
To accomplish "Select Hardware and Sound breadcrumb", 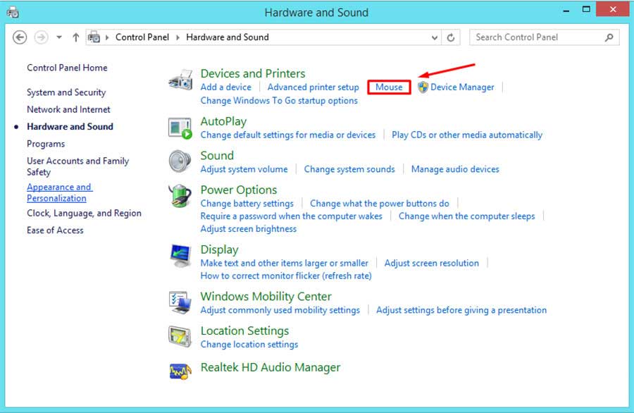I will 228,37.
